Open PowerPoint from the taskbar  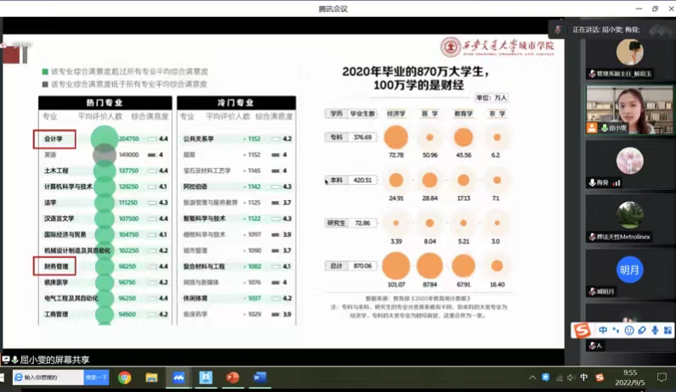pyautogui.click(x=232, y=378)
